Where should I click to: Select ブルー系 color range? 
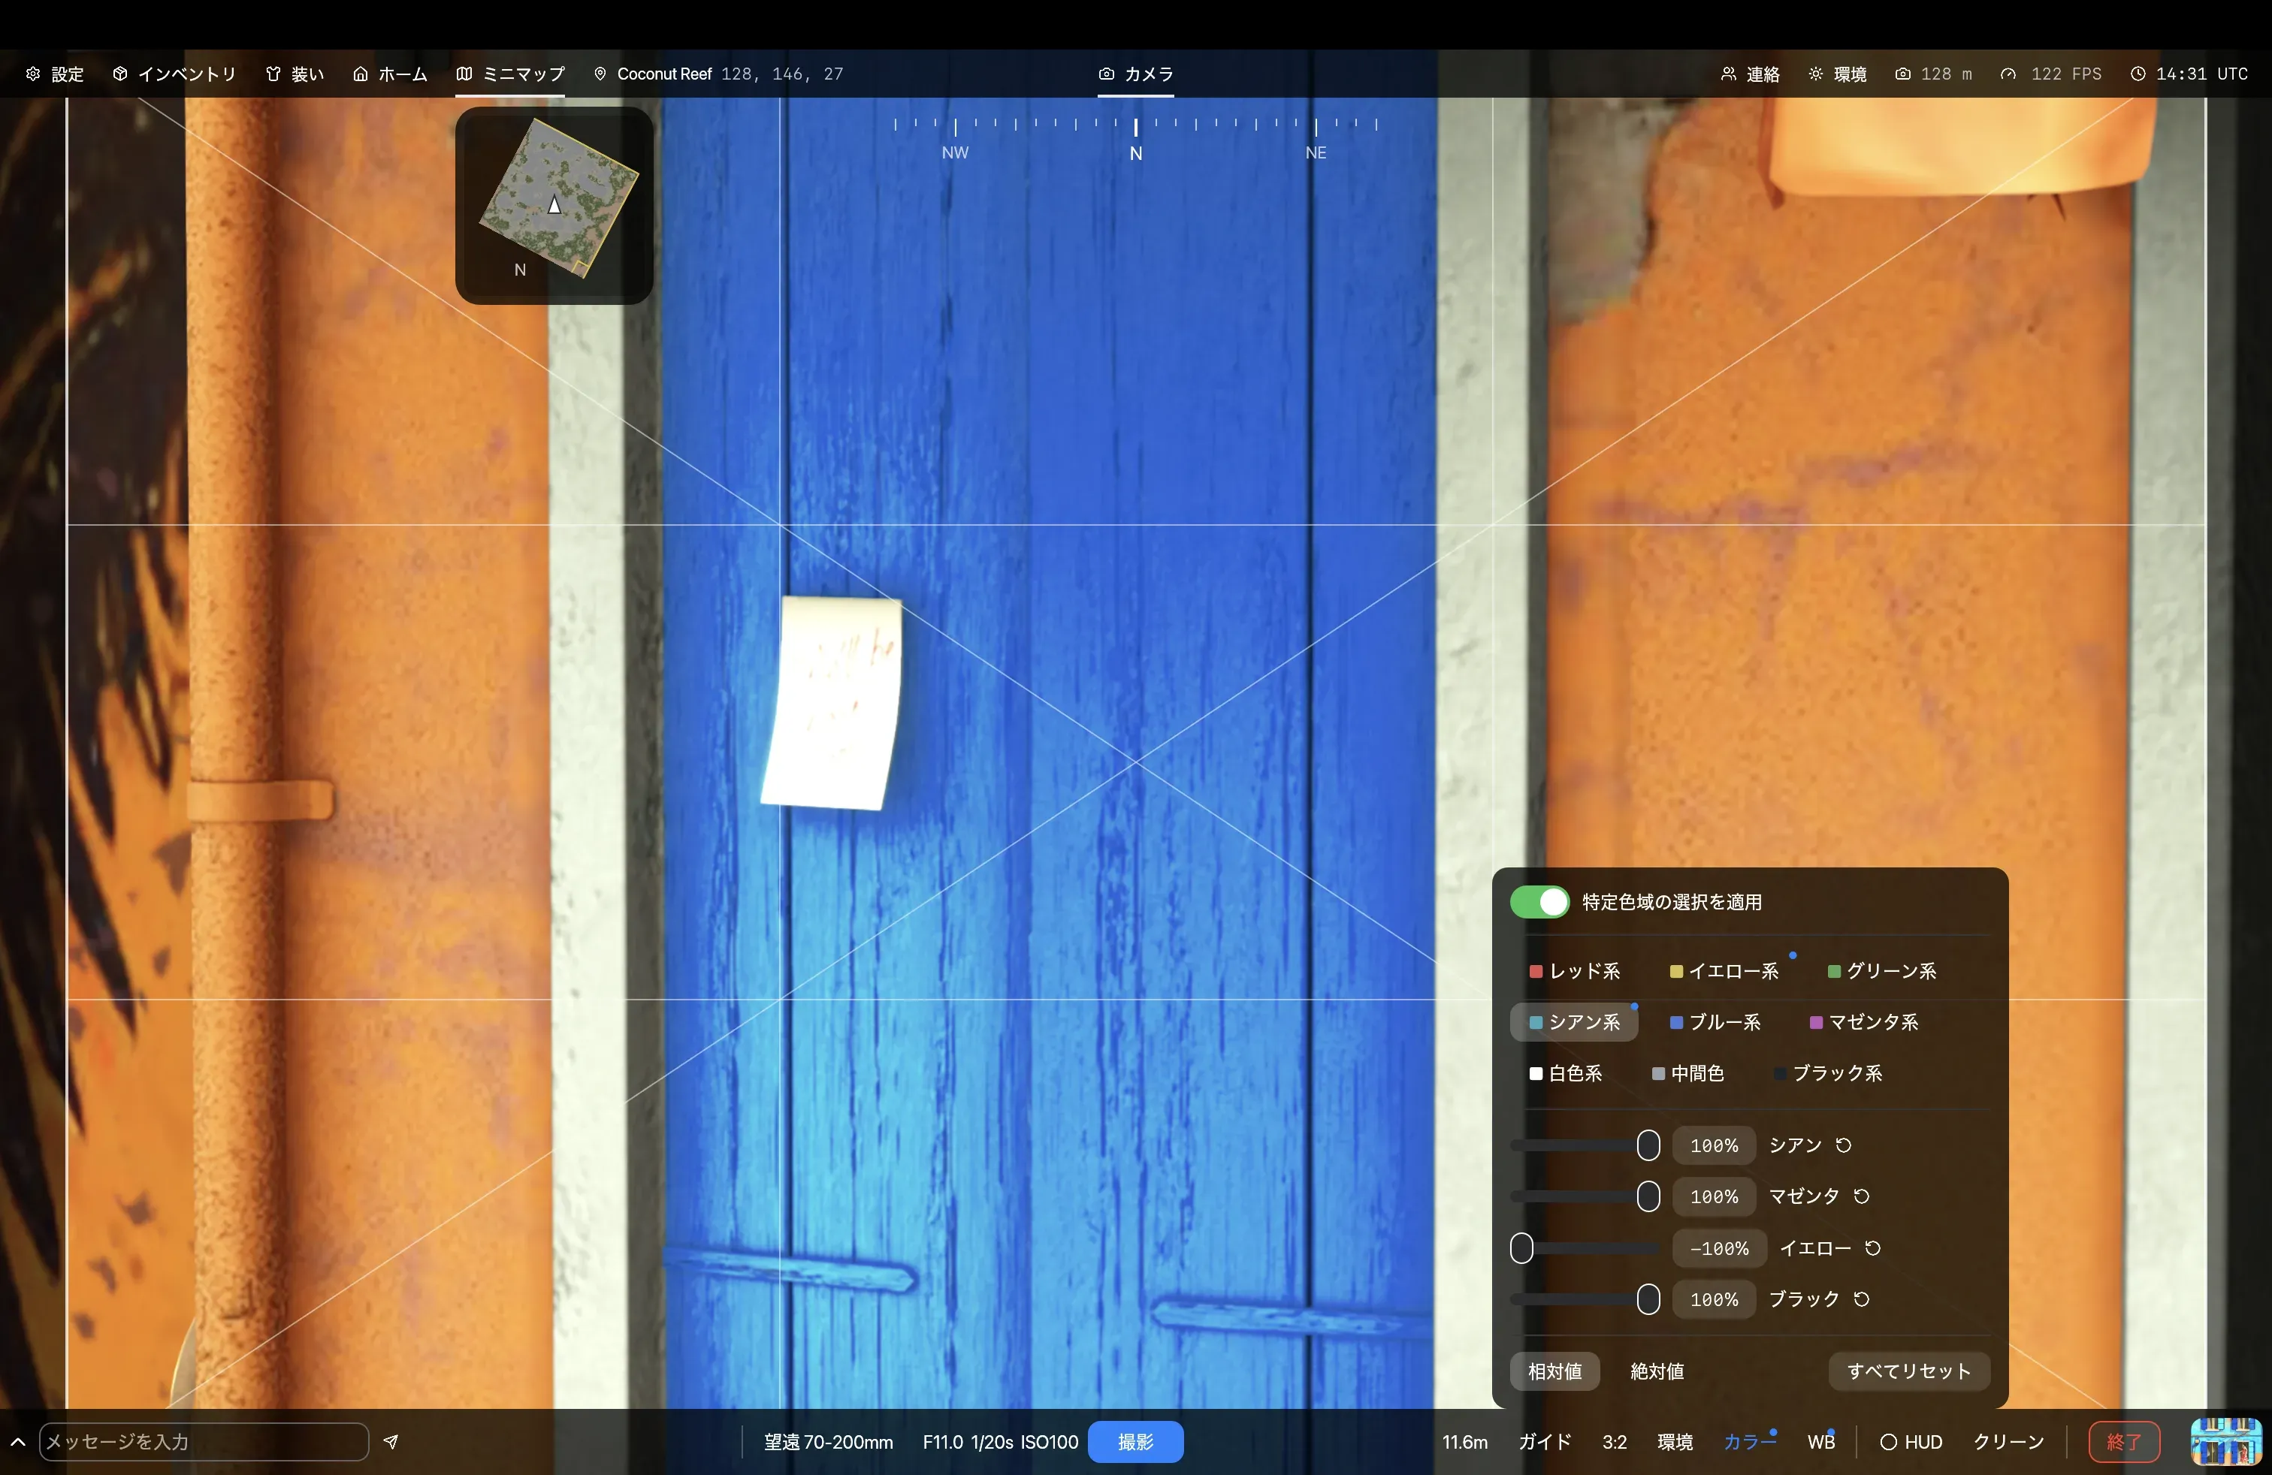tap(1715, 1023)
